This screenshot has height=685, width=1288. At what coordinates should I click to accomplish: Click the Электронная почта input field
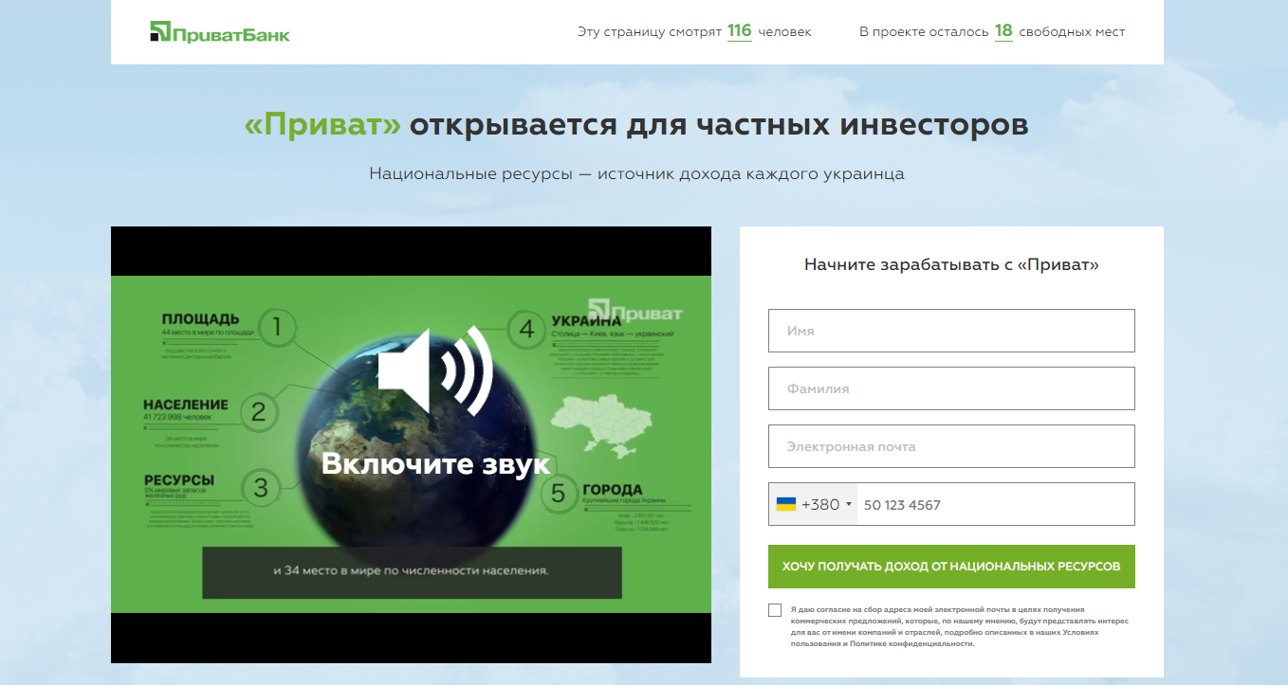pyautogui.click(x=951, y=446)
